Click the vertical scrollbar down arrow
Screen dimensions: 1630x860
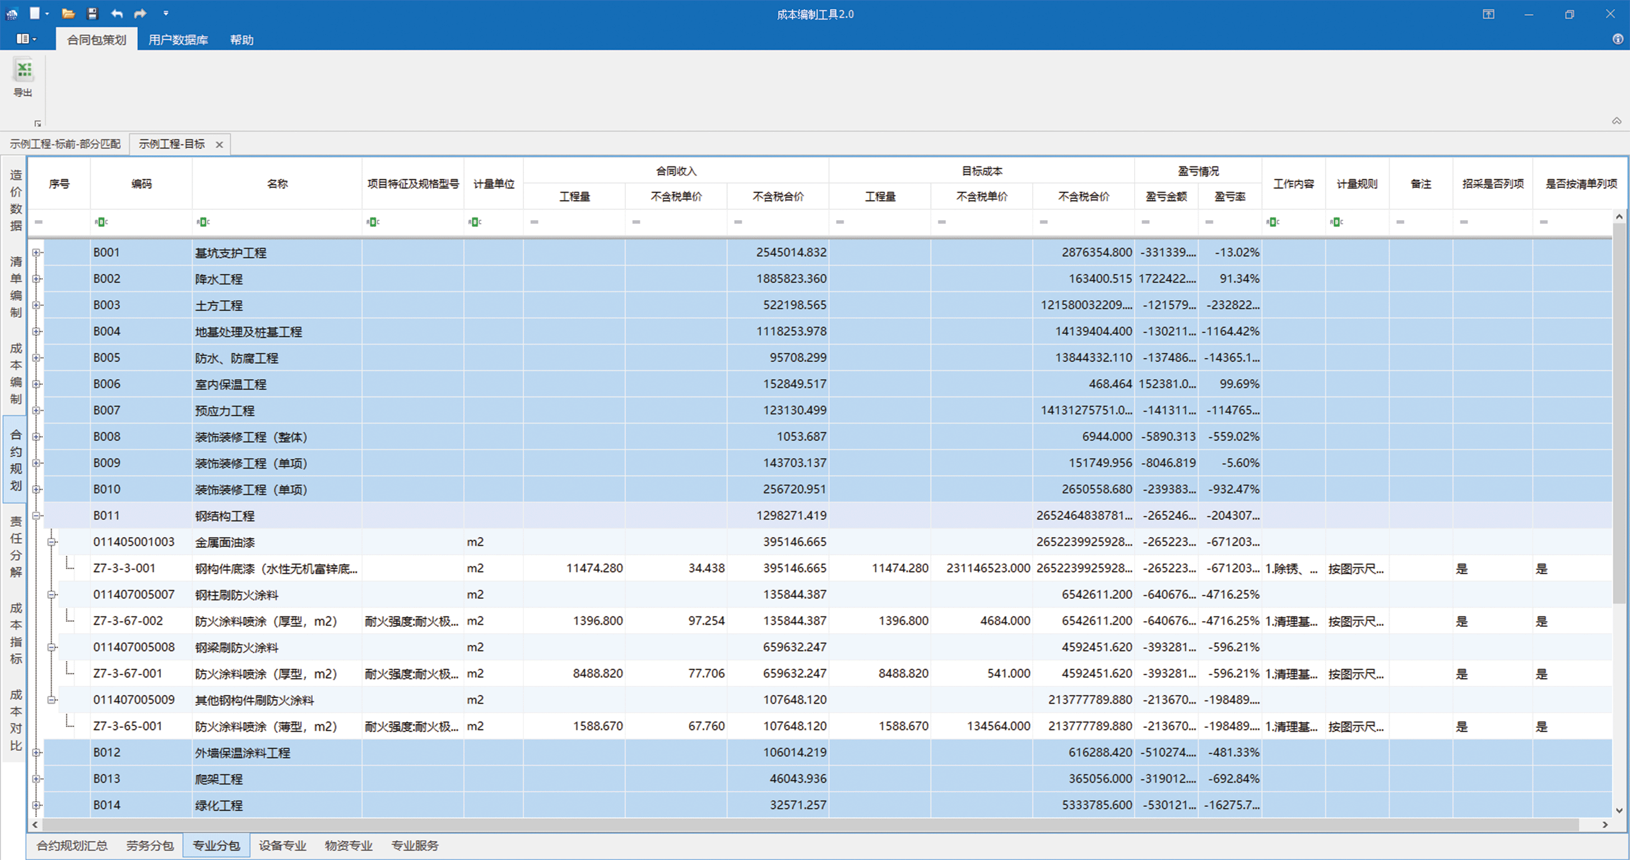pyautogui.click(x=1619, y=811)
